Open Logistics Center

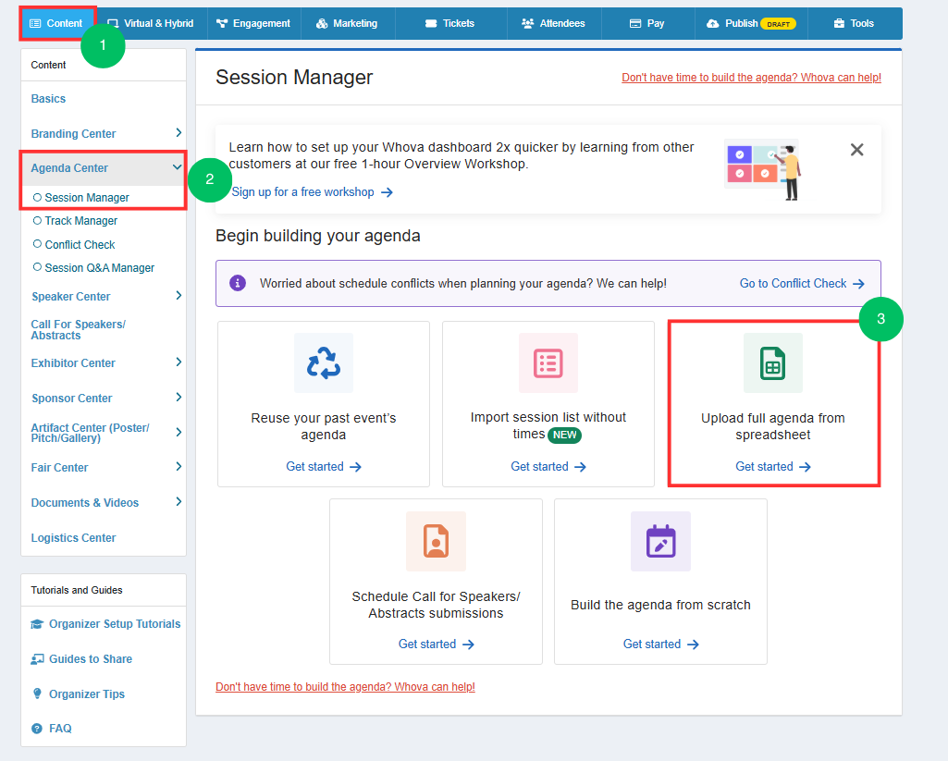[x=73, y=538]
